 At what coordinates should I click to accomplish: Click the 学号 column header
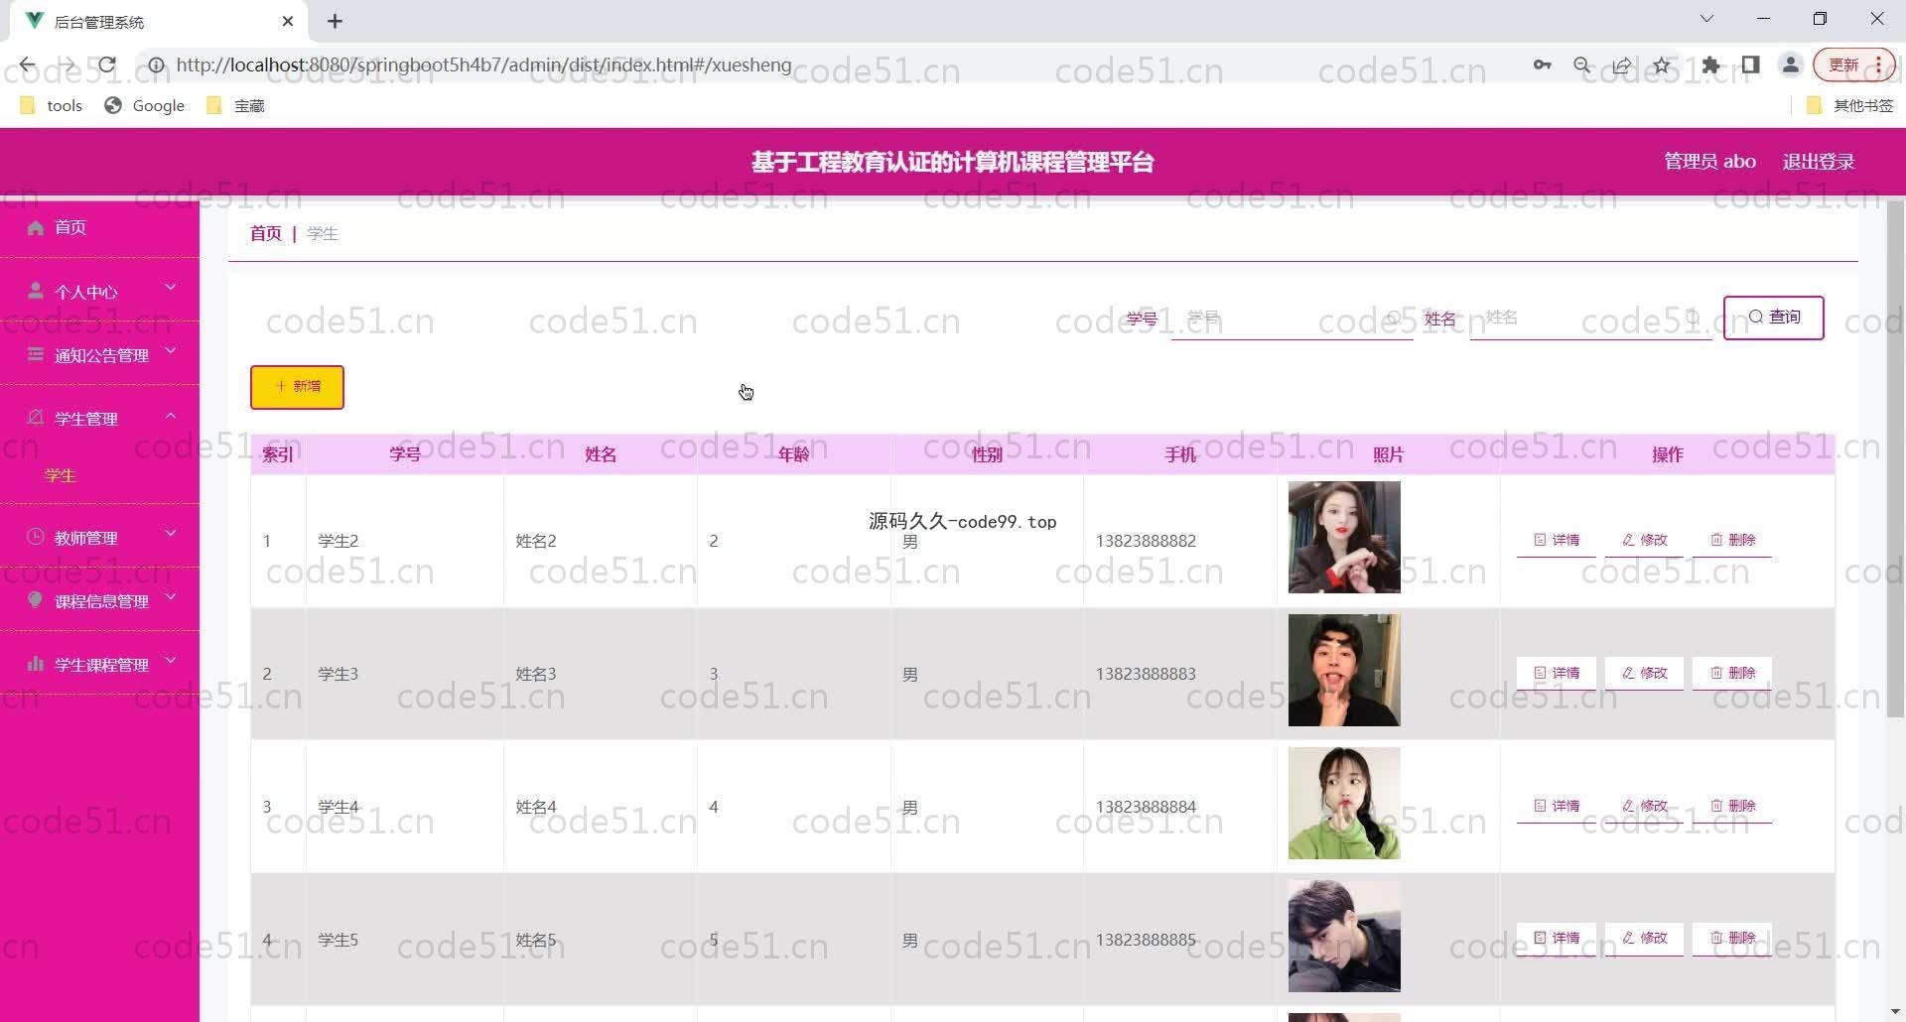405,454
